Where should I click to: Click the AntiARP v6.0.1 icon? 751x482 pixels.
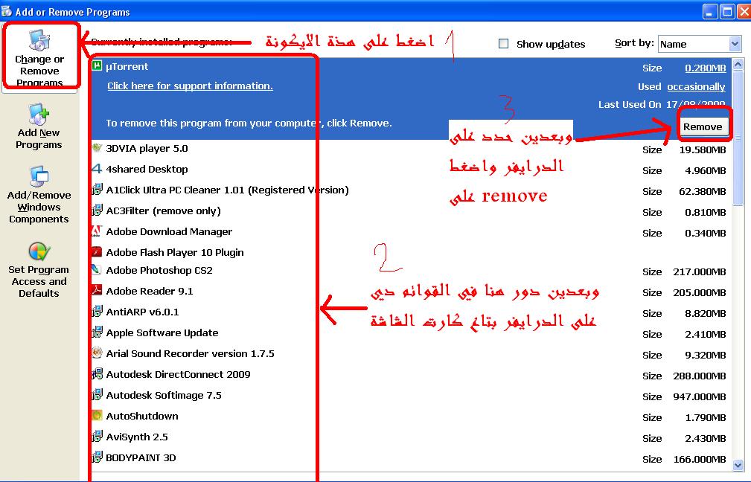(x=97, y=312)
